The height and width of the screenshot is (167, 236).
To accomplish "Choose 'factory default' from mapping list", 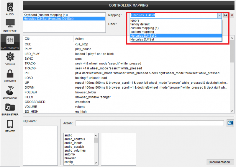I will [x=140, y=24].
